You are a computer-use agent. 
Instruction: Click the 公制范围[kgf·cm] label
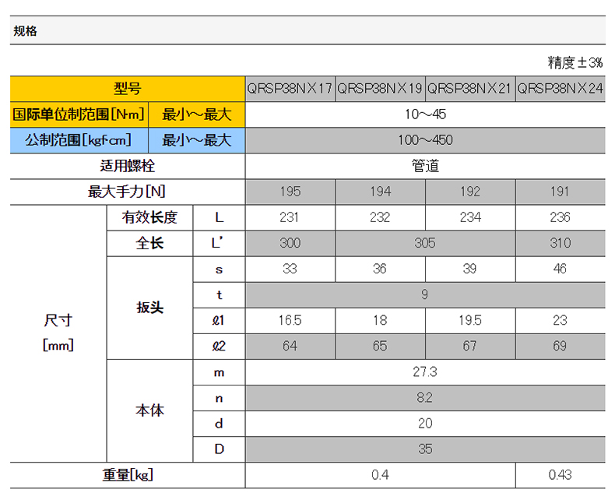[79, 140]
